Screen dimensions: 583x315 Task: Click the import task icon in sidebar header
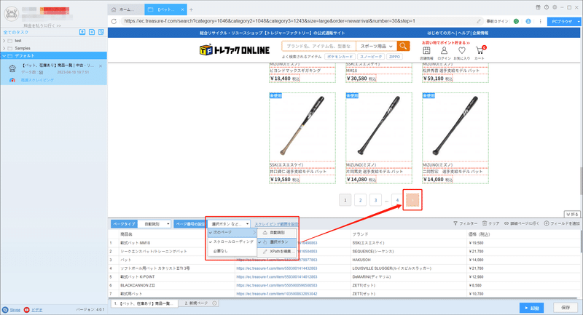coord(82,32)
